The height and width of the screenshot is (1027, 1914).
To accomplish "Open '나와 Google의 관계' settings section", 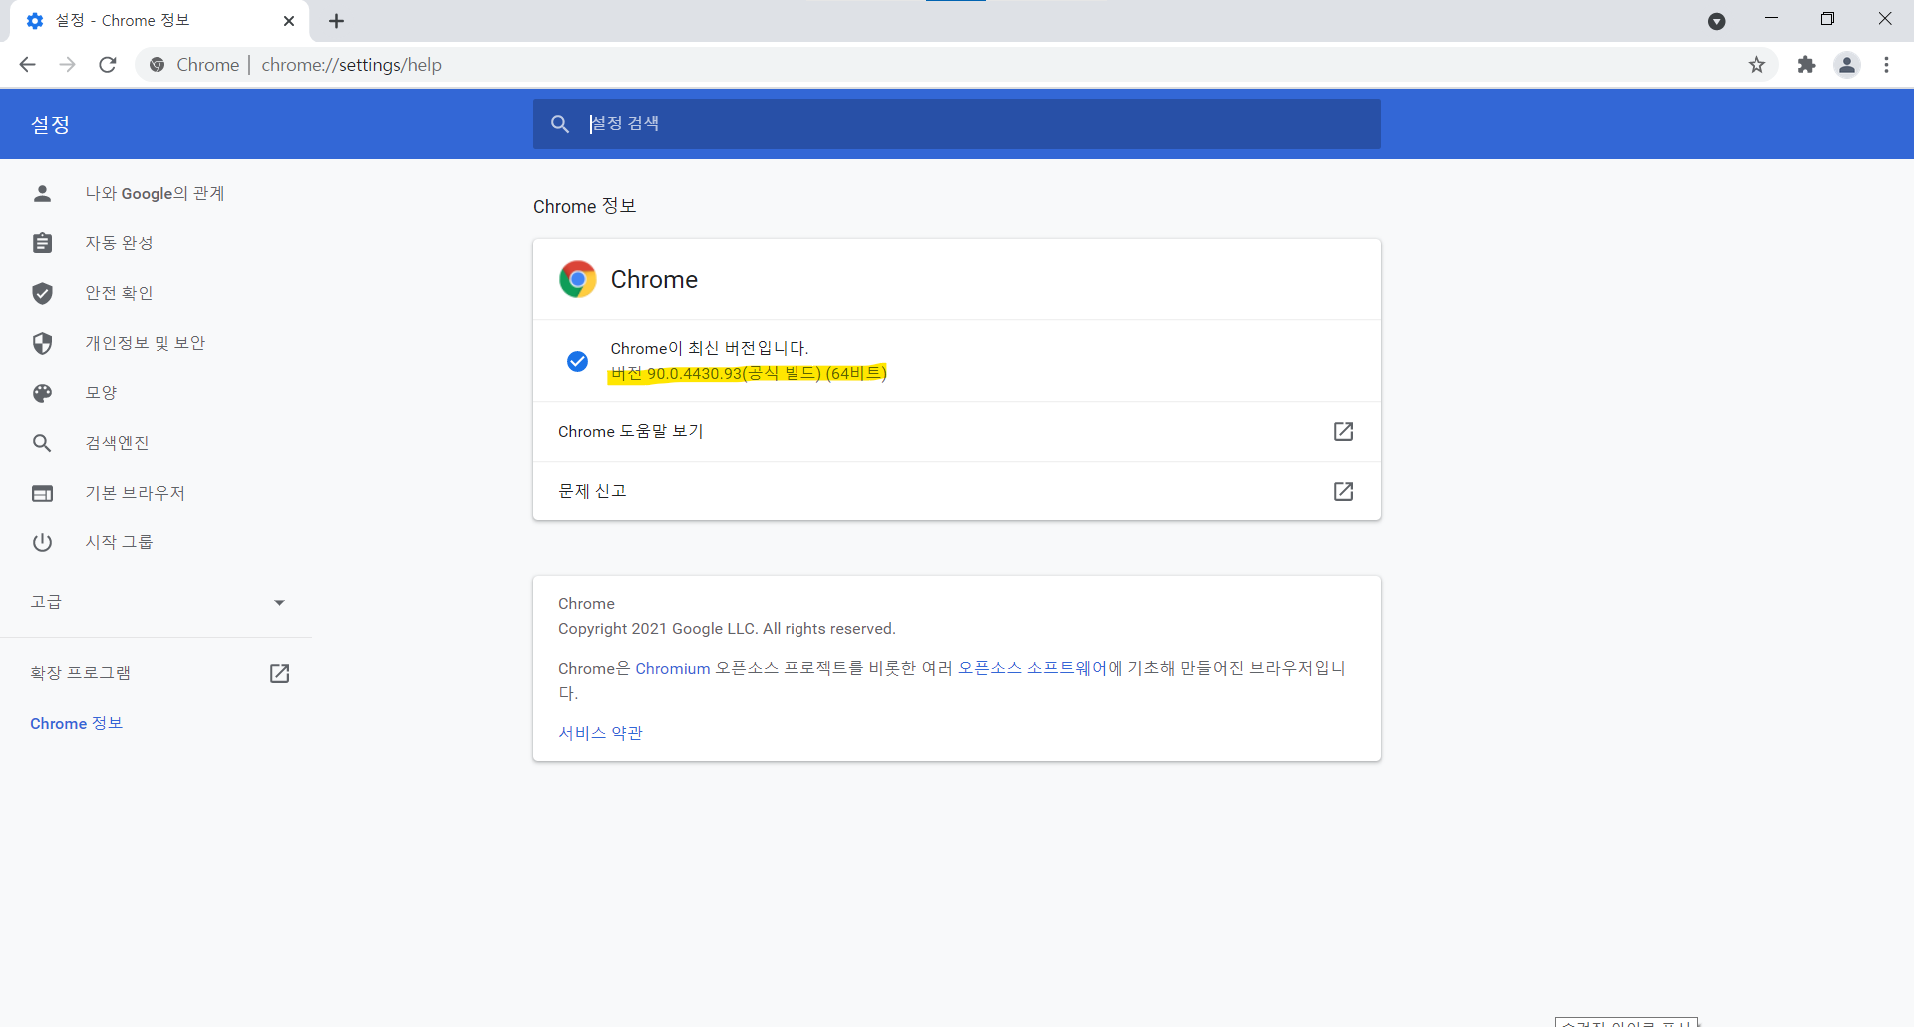I will click(156, 193).
